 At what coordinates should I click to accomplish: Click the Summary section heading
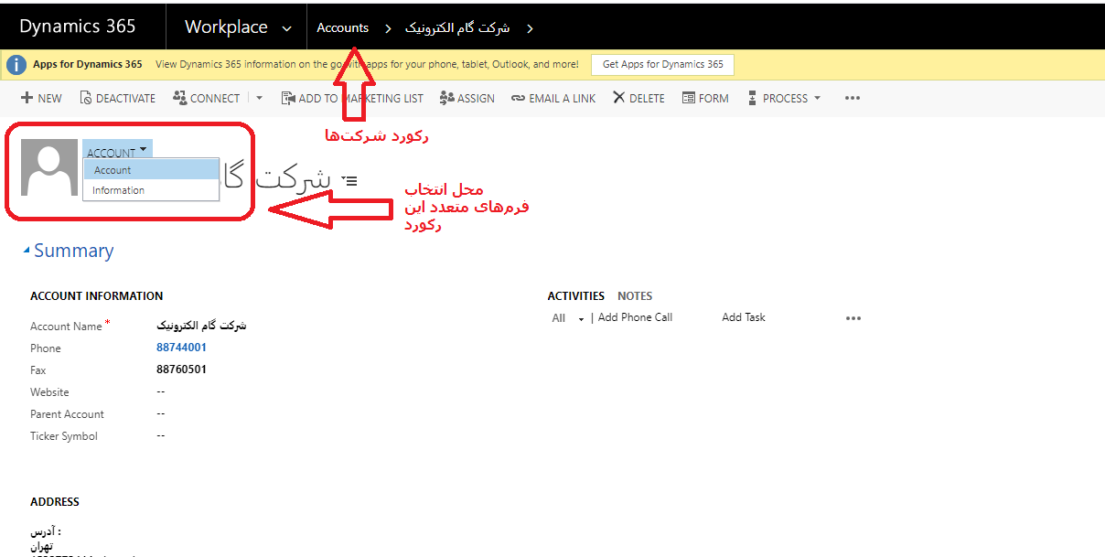click(74, 251)
